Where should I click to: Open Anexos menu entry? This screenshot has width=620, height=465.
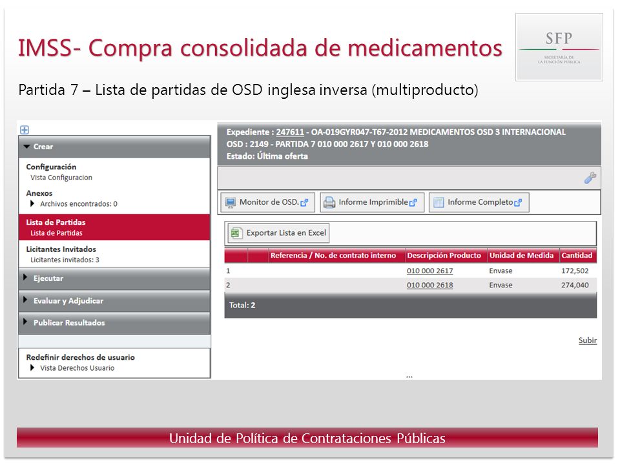click(39, 193)
